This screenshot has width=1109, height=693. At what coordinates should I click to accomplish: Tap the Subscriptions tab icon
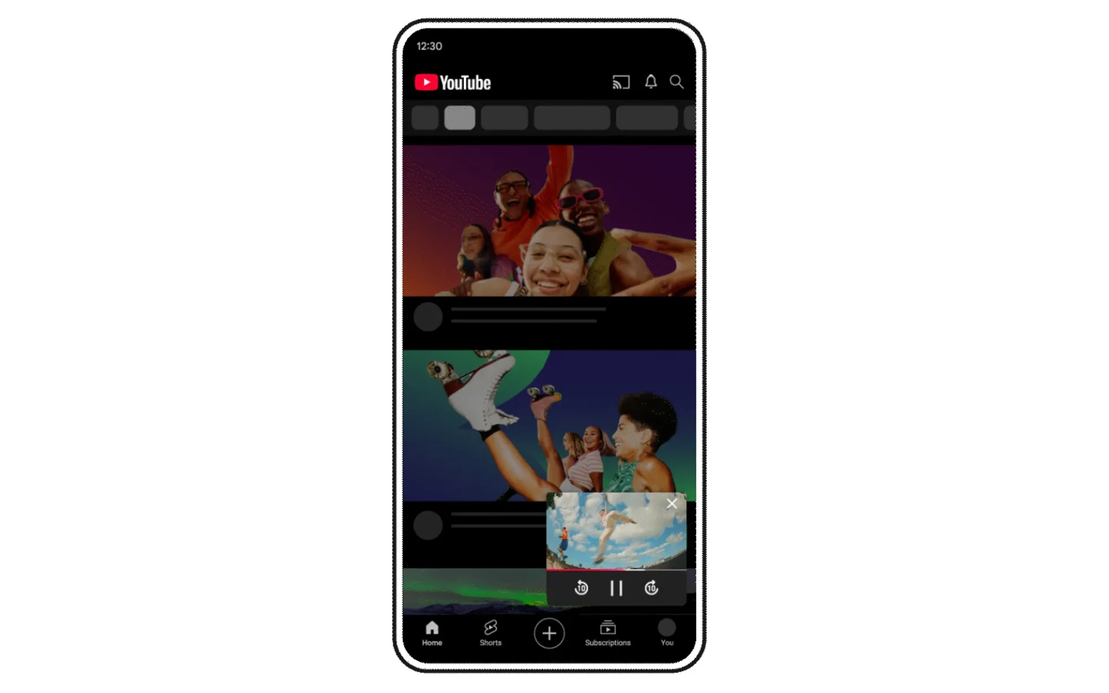pyautogui.click(x=608, y=631)
